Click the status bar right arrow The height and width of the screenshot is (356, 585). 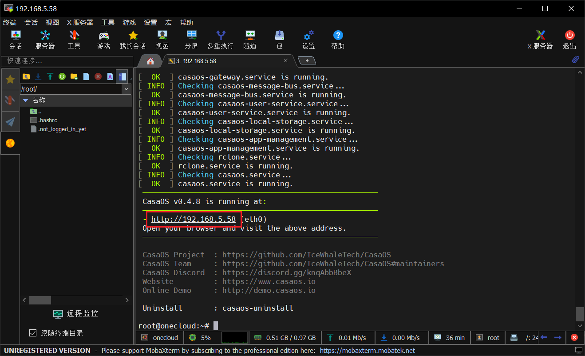tap(558, 337)
